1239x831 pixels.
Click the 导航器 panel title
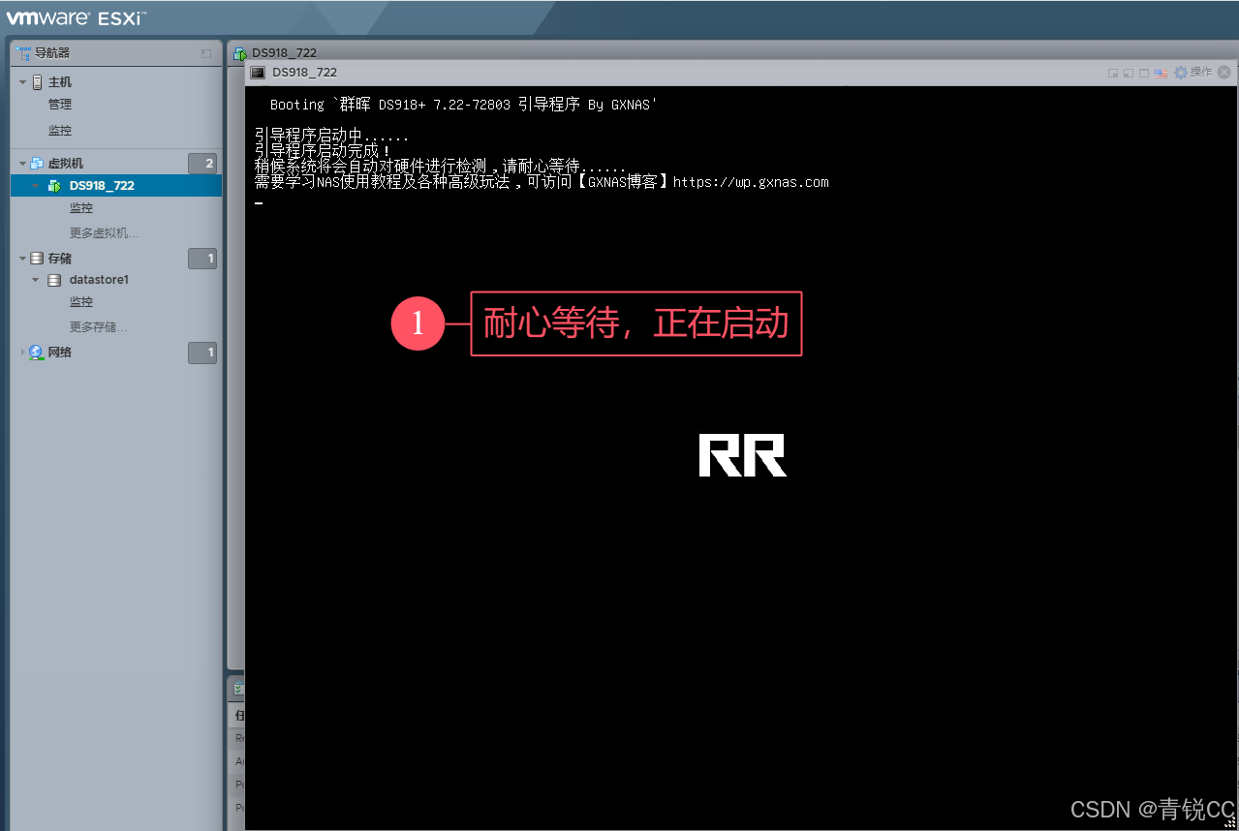pyautogui.click(x=52, y=53)
